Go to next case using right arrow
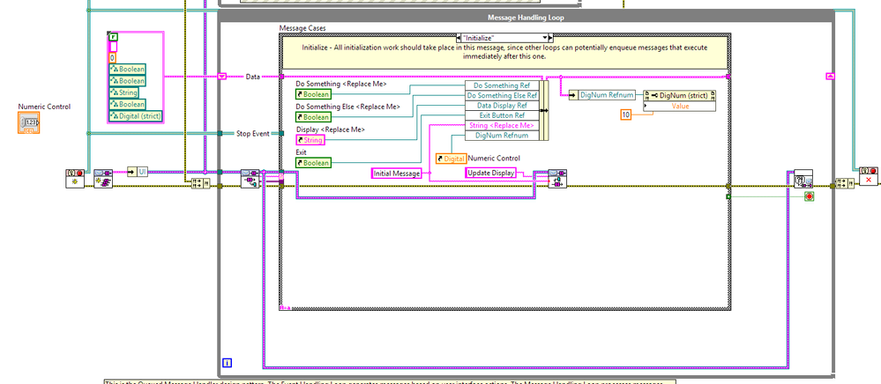 pos(550,38)
